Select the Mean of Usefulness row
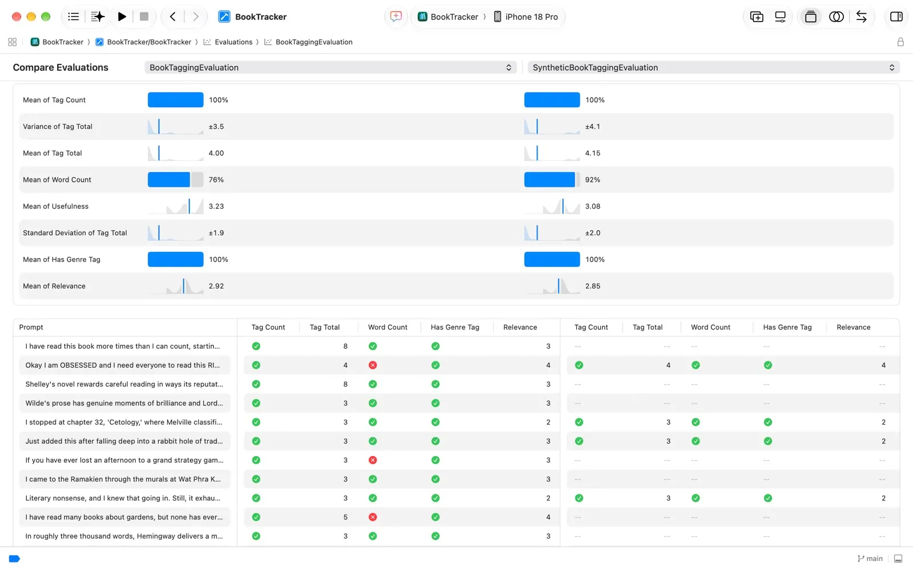The width and height of the screenshot is (913, 570). pos(456,206)
